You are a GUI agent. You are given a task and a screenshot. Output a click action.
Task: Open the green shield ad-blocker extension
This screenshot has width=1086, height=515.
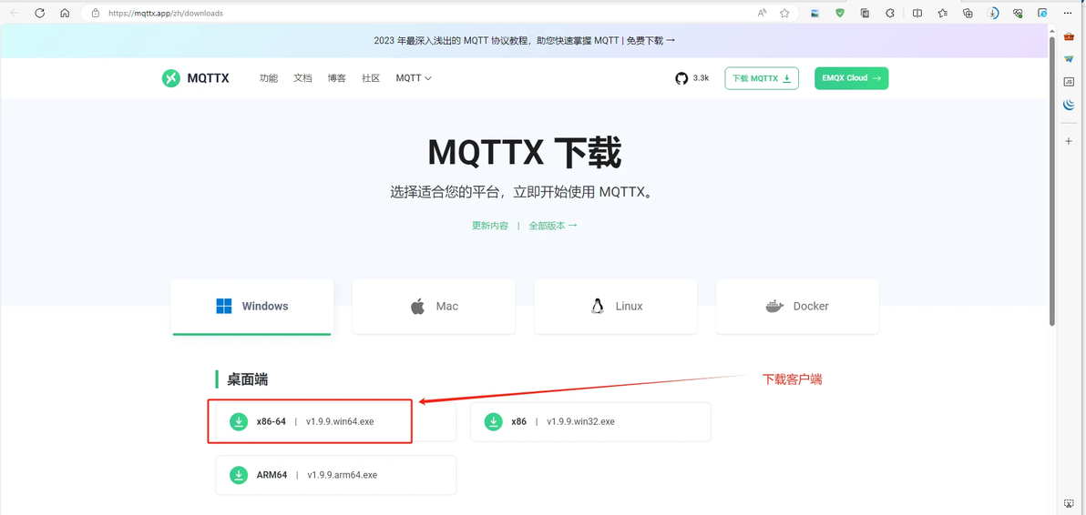point(840,13)
